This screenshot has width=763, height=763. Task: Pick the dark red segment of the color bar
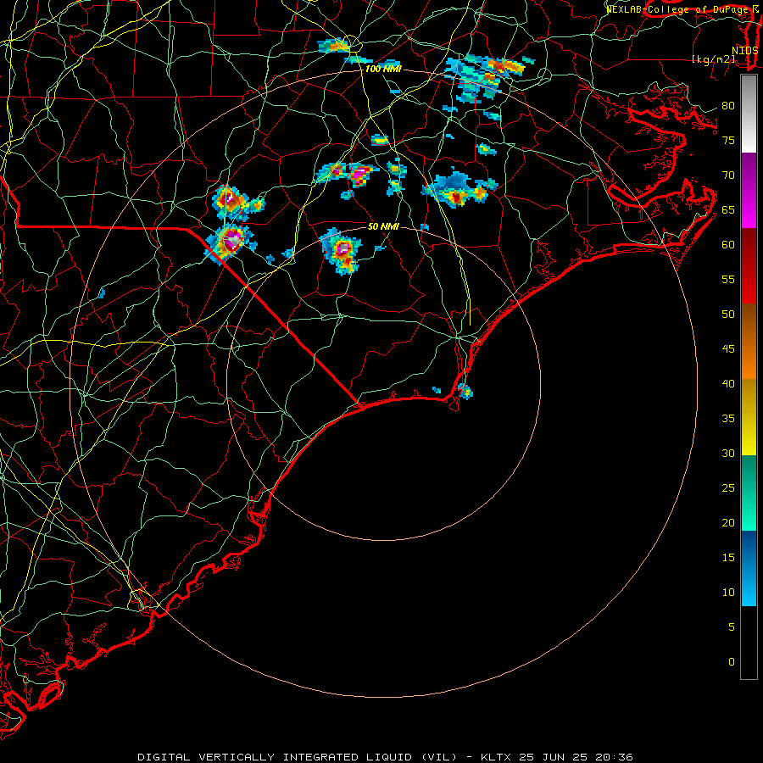click(x=749, y=265)
